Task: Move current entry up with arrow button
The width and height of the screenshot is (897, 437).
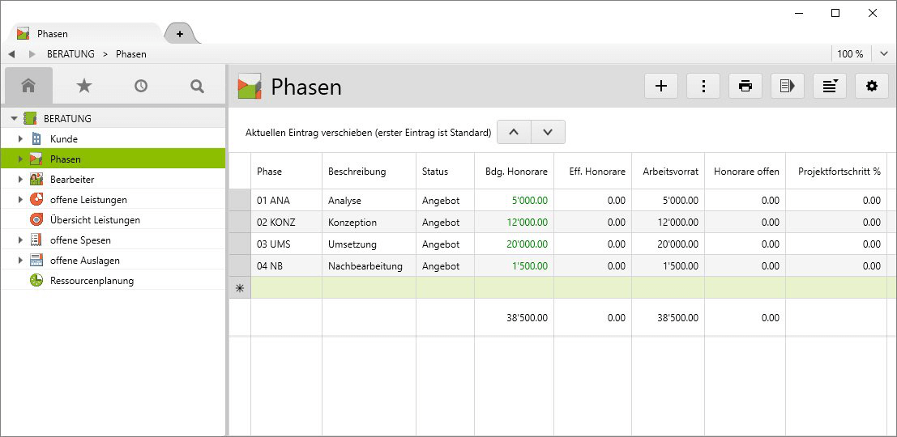Action: [x=514, y=132]
